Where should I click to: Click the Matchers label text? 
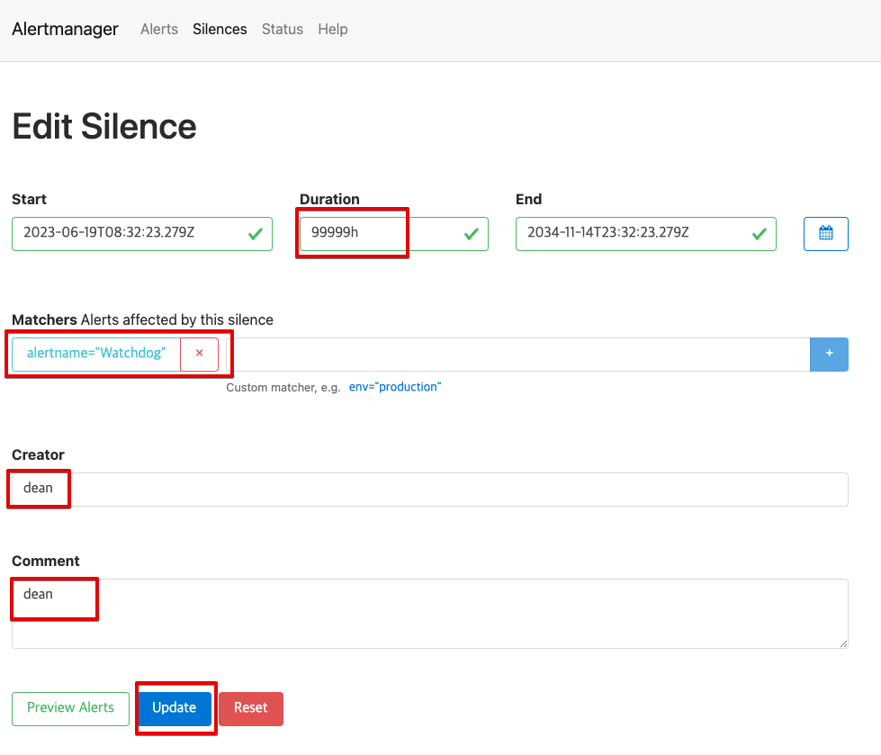coord(44,319)
